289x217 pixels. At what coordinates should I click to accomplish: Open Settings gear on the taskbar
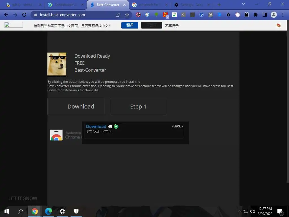tap(62, 211)
